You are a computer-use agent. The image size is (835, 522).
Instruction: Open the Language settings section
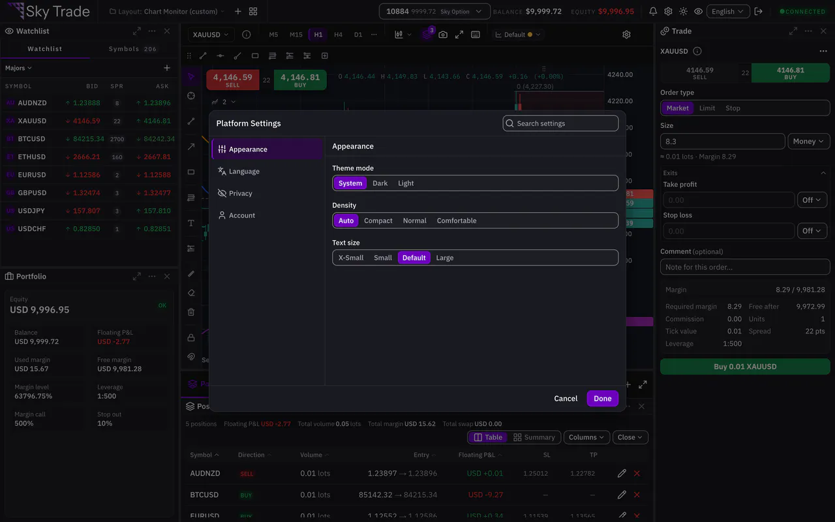tap(267, 172)
